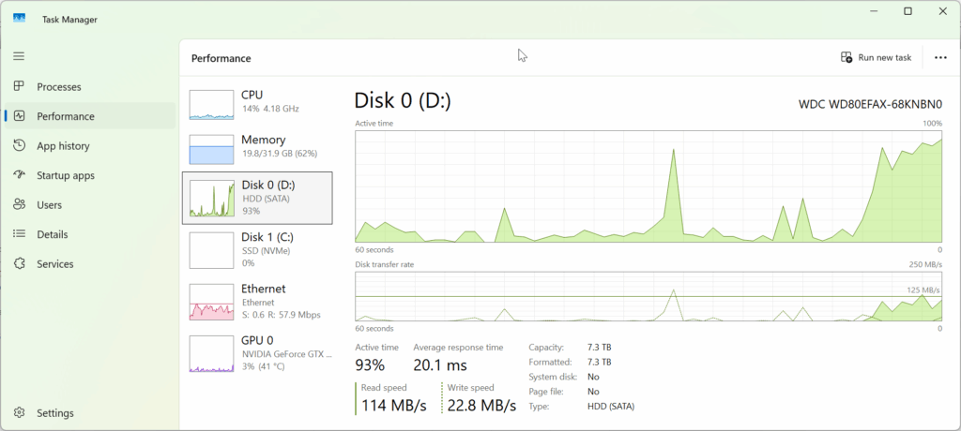This screenshot has width=961, height=431.
Task: Select the Details list icon
Action: (19, 234)
